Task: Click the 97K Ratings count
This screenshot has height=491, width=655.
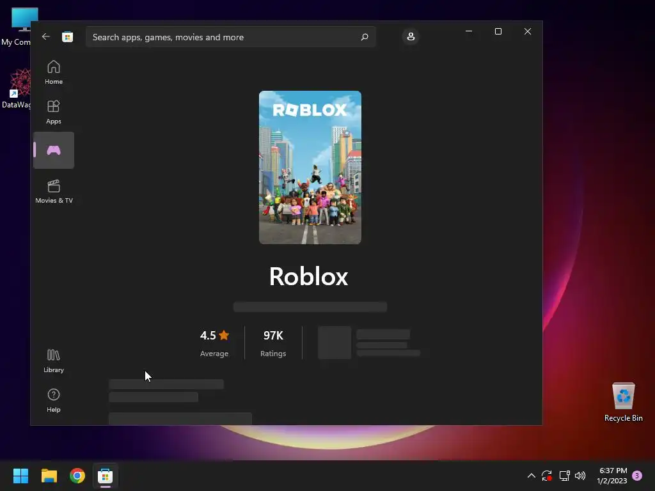Action: point(273,343)
